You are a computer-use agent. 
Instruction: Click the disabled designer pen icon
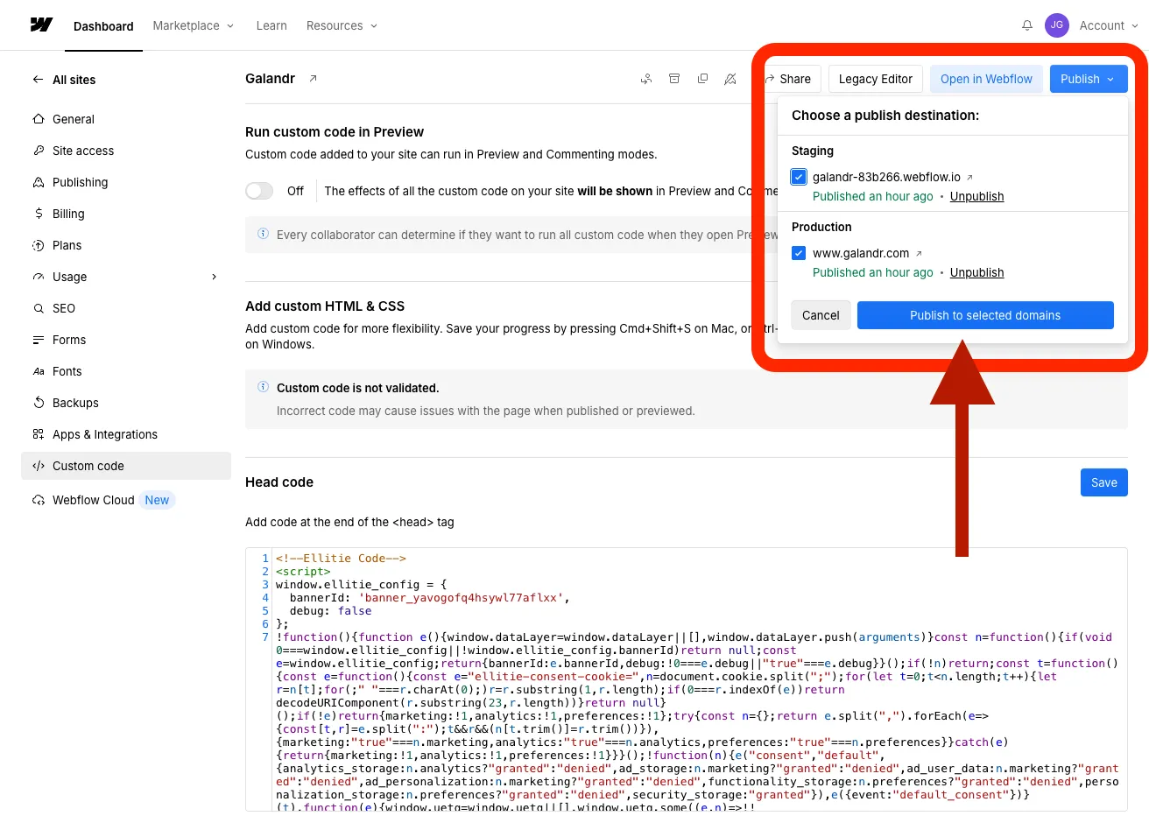click(x=730, y=79)
